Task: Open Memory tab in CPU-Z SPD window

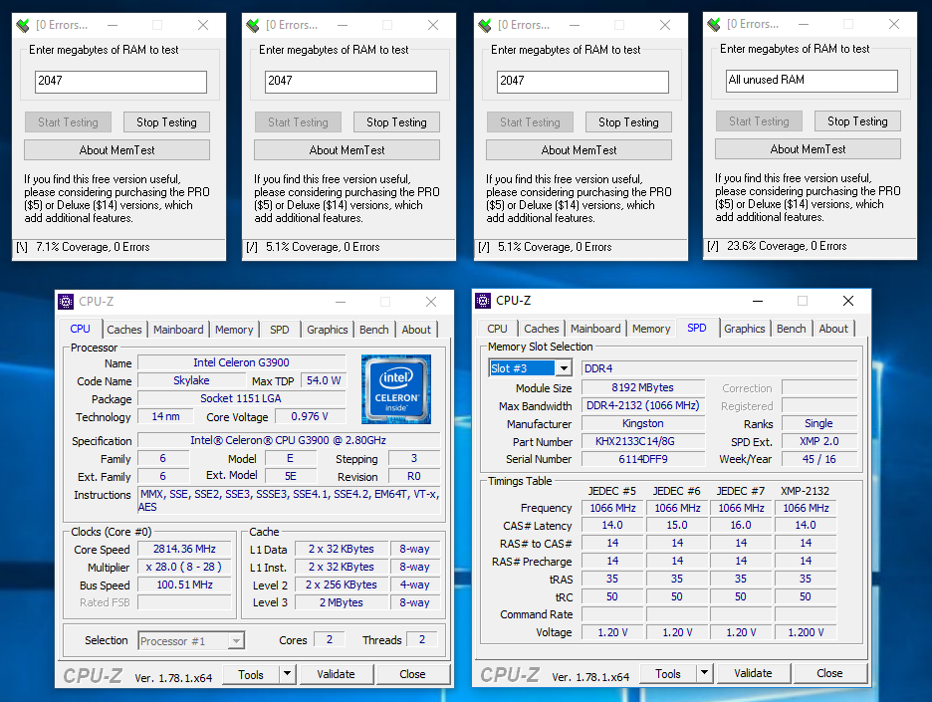Action: (651, 329)
